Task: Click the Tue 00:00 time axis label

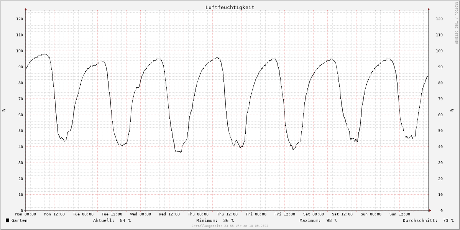Action: click(x=83, y=214)
